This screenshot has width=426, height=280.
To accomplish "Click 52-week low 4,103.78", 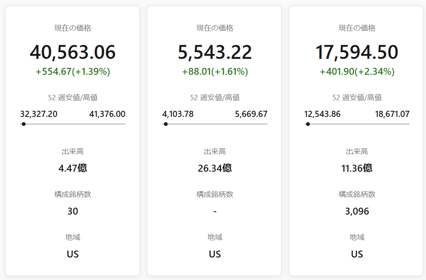I will pyautogui.click(x=178, y=114).
